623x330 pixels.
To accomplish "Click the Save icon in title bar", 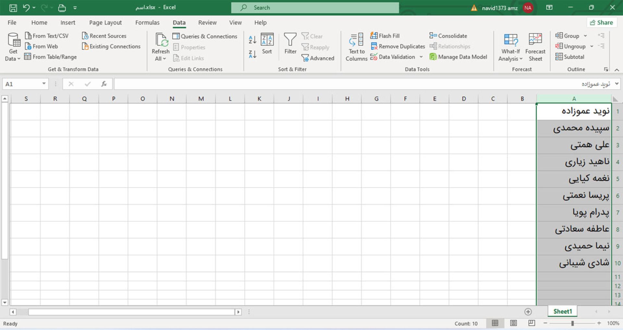I will (x=13, y=8).
